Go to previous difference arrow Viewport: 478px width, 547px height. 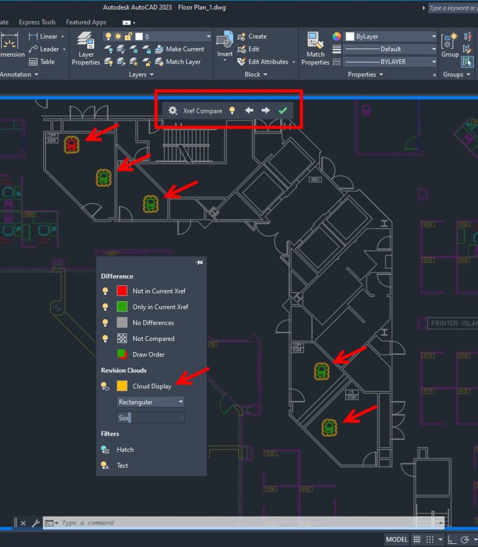pyautogui.click(x=249, y=111)
